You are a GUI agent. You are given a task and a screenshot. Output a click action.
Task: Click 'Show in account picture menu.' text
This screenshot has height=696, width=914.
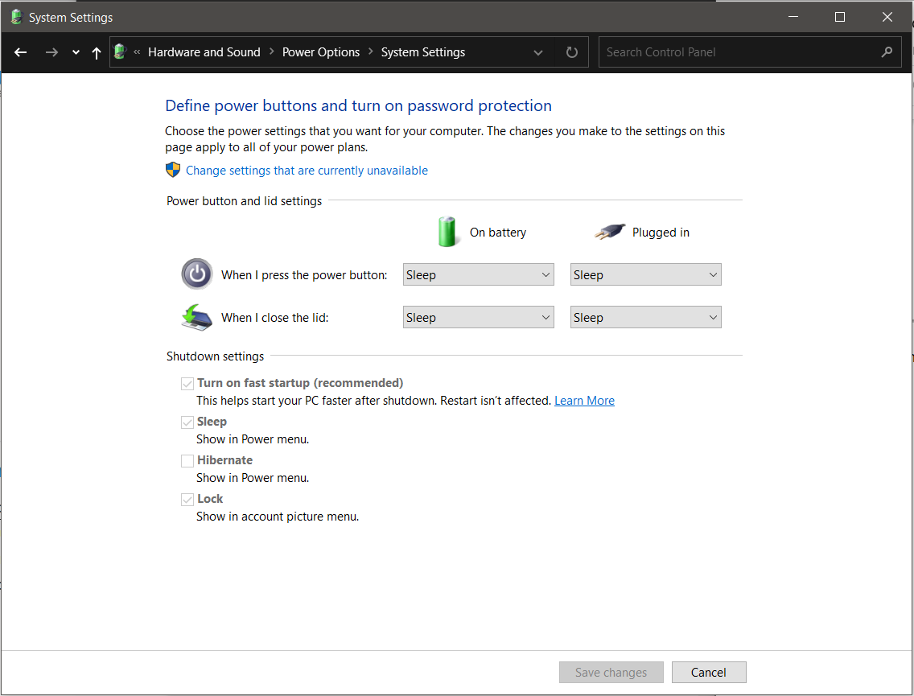click(278, 517)
